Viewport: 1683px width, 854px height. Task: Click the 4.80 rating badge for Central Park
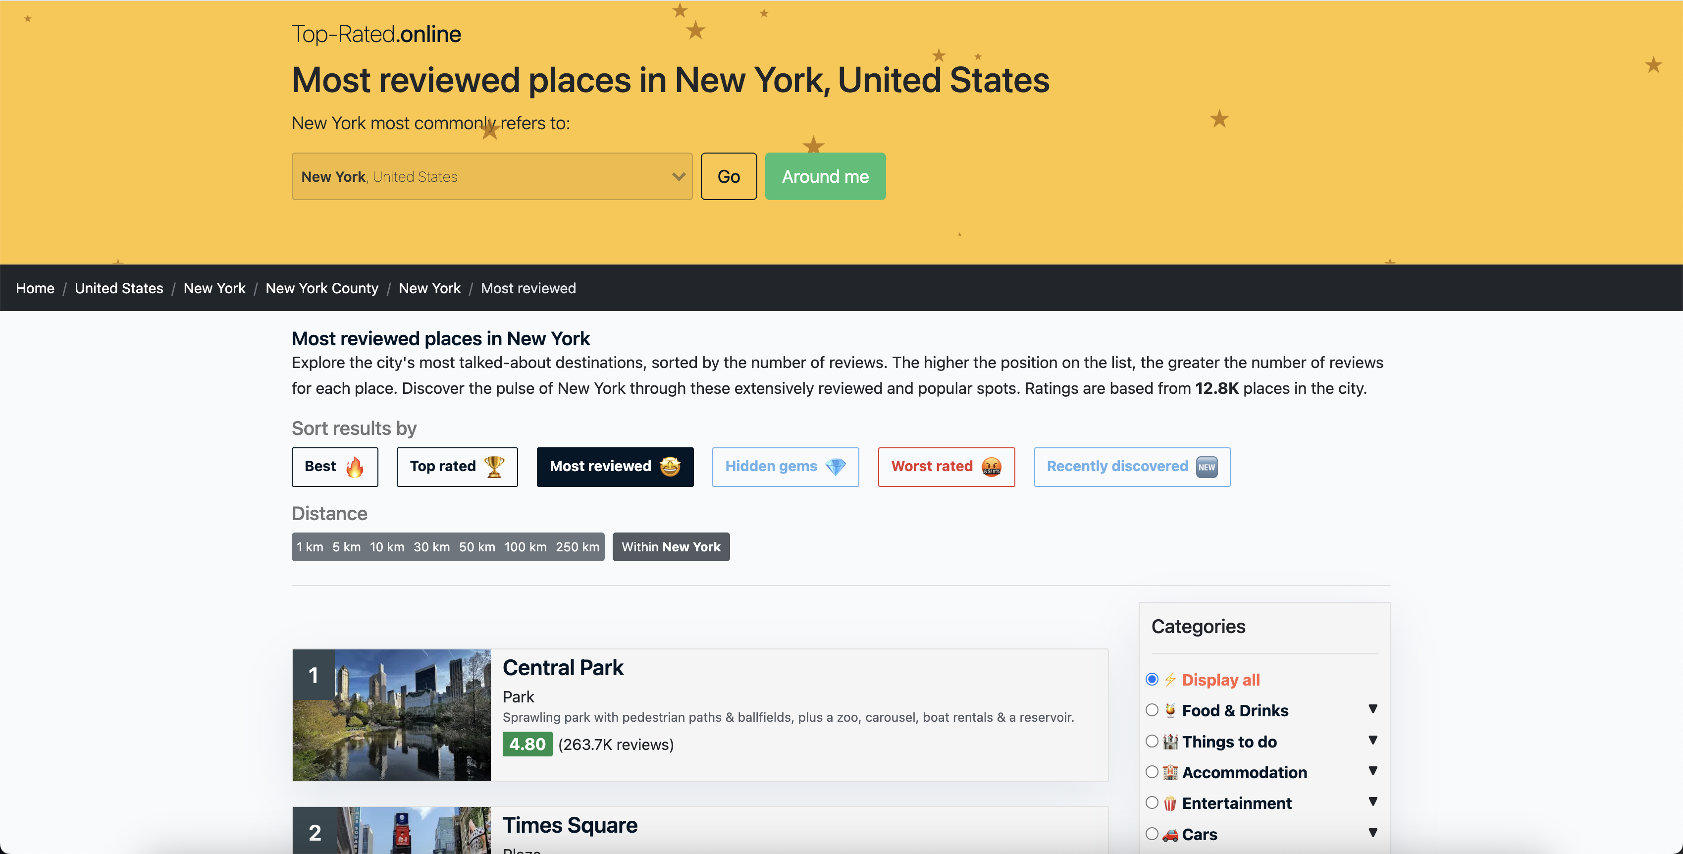[x=527, y=744]
